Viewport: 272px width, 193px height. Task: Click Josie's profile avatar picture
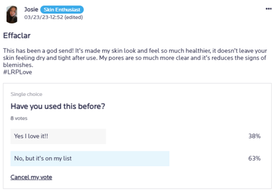coord(12,15)
